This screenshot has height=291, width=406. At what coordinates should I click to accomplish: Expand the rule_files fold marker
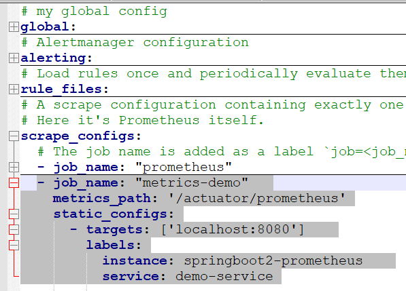coord(14,89)
